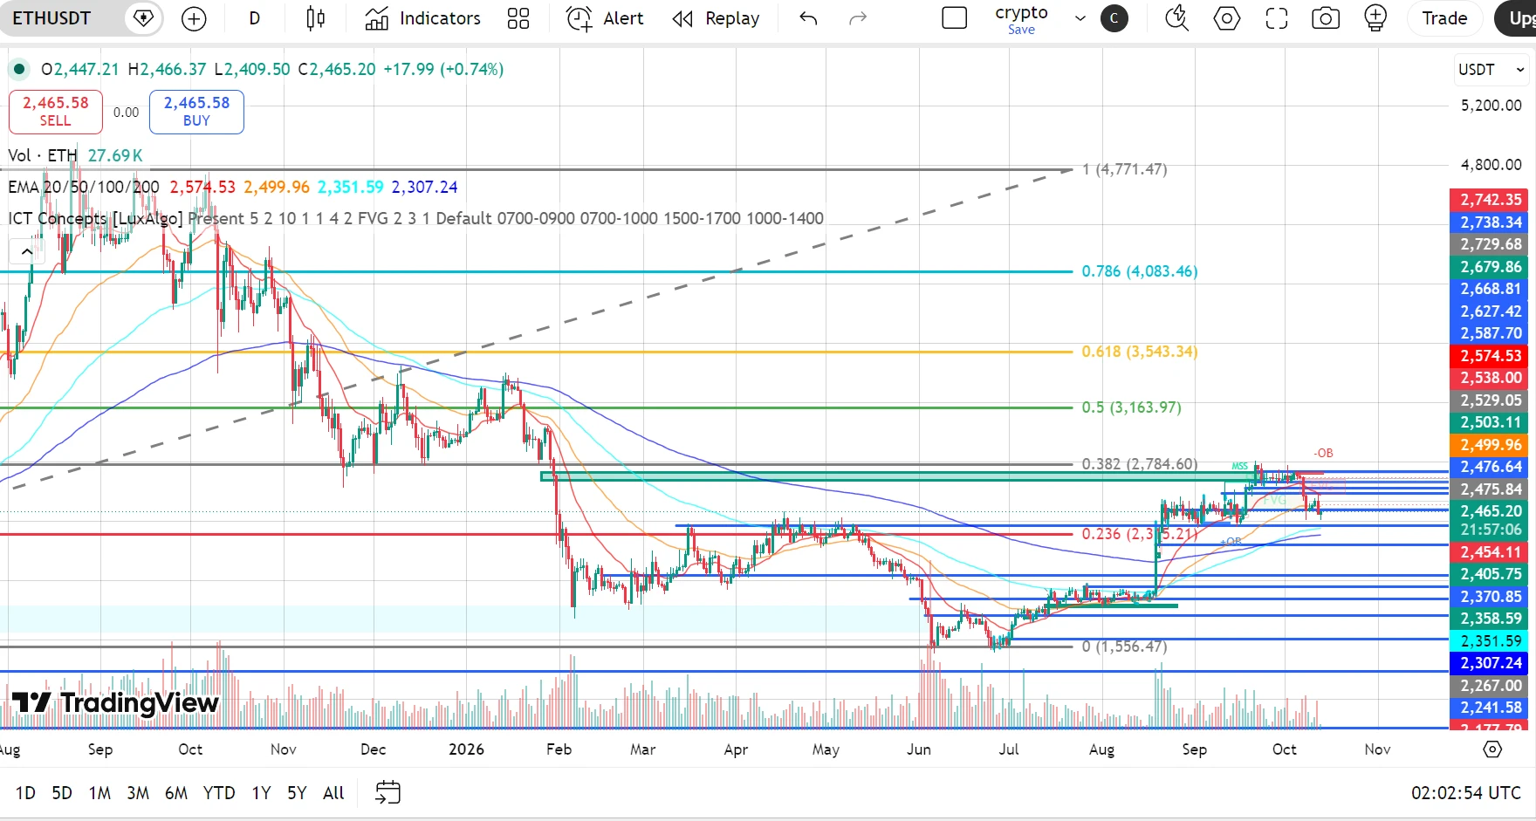Switch to 1M date range
1536x821 pixels.
click(x=99, y=793)
